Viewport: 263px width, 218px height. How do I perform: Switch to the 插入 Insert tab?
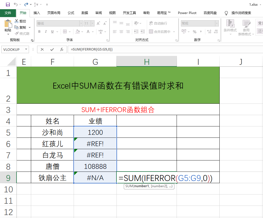click(x=37, y=13)
